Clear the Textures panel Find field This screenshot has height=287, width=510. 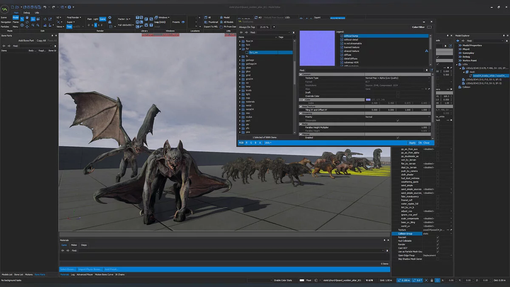[293, 32]
